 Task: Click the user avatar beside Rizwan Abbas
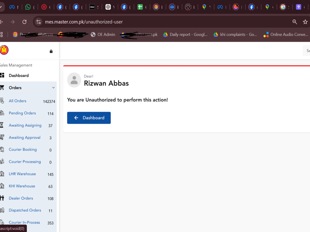tap(74, 80)
